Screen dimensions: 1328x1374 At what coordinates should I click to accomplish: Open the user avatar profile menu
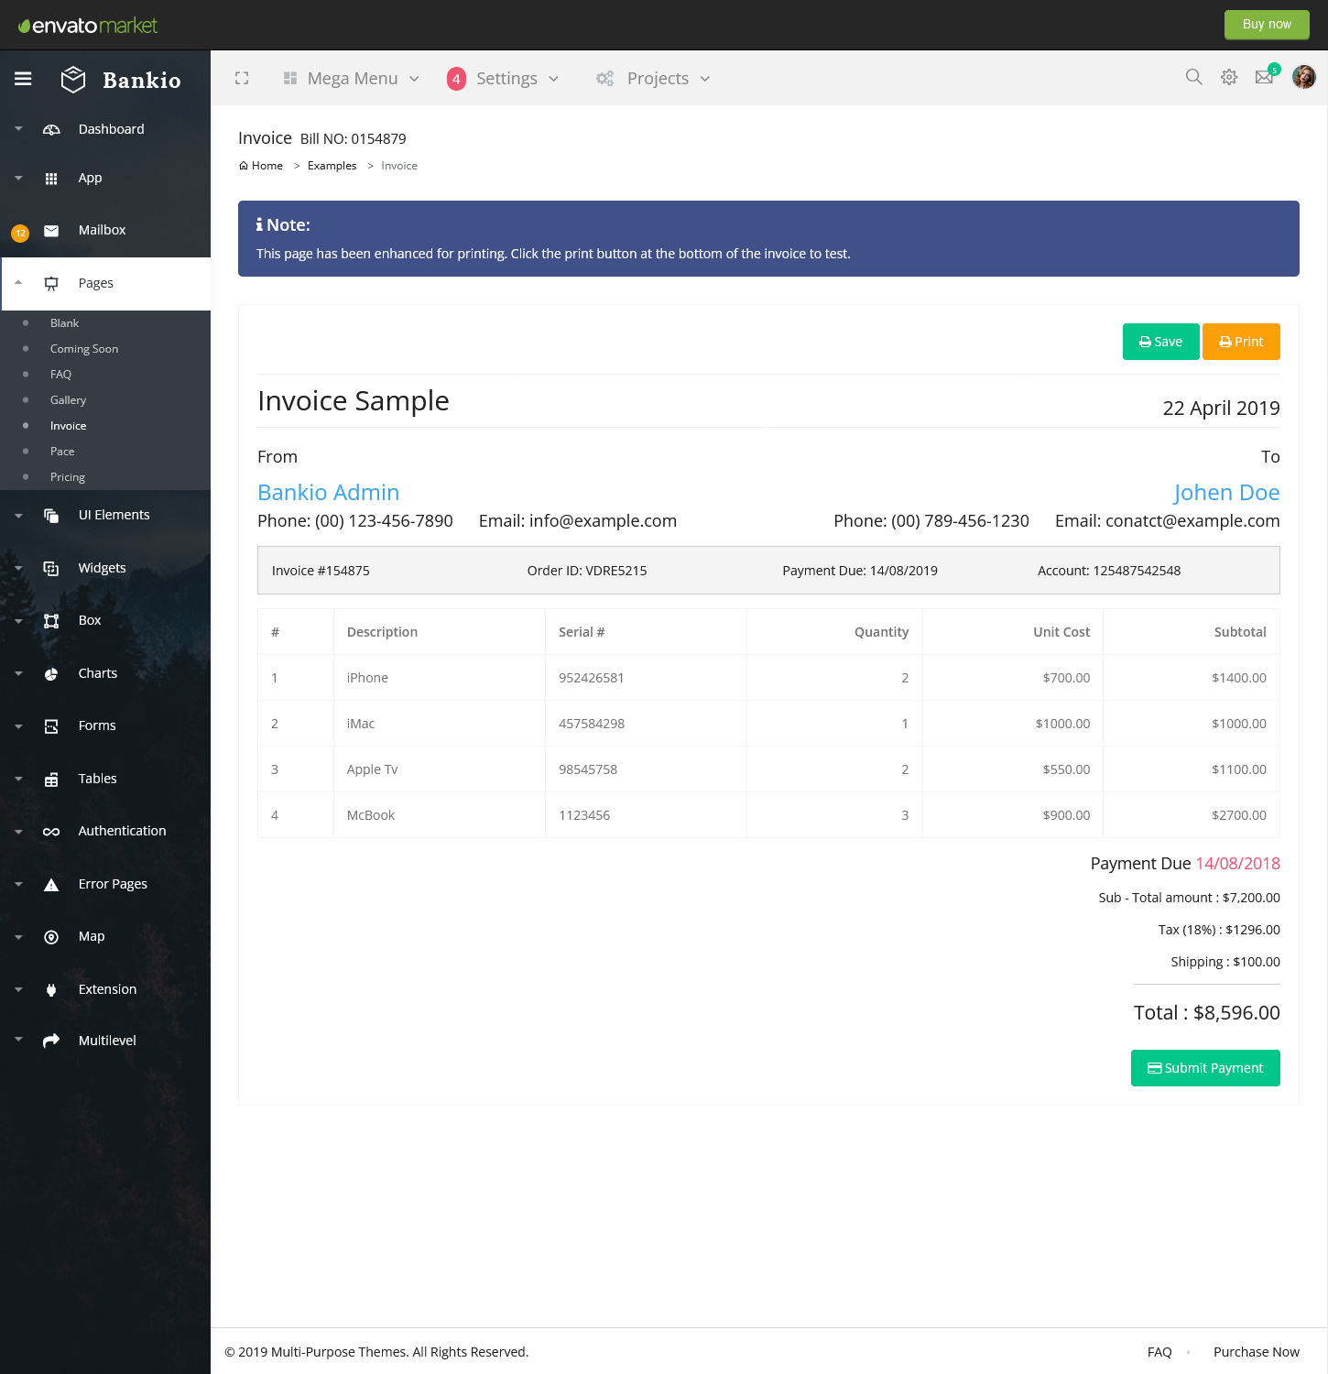tap(1304, 77)
